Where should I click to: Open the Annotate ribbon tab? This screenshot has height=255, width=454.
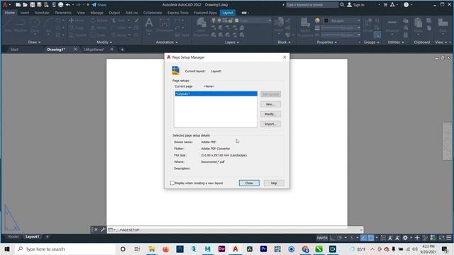[42, 13]
